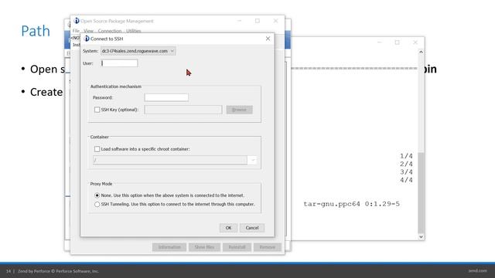
Task: Click the '4/4' progress line in terminal
Action: [406, 180]
